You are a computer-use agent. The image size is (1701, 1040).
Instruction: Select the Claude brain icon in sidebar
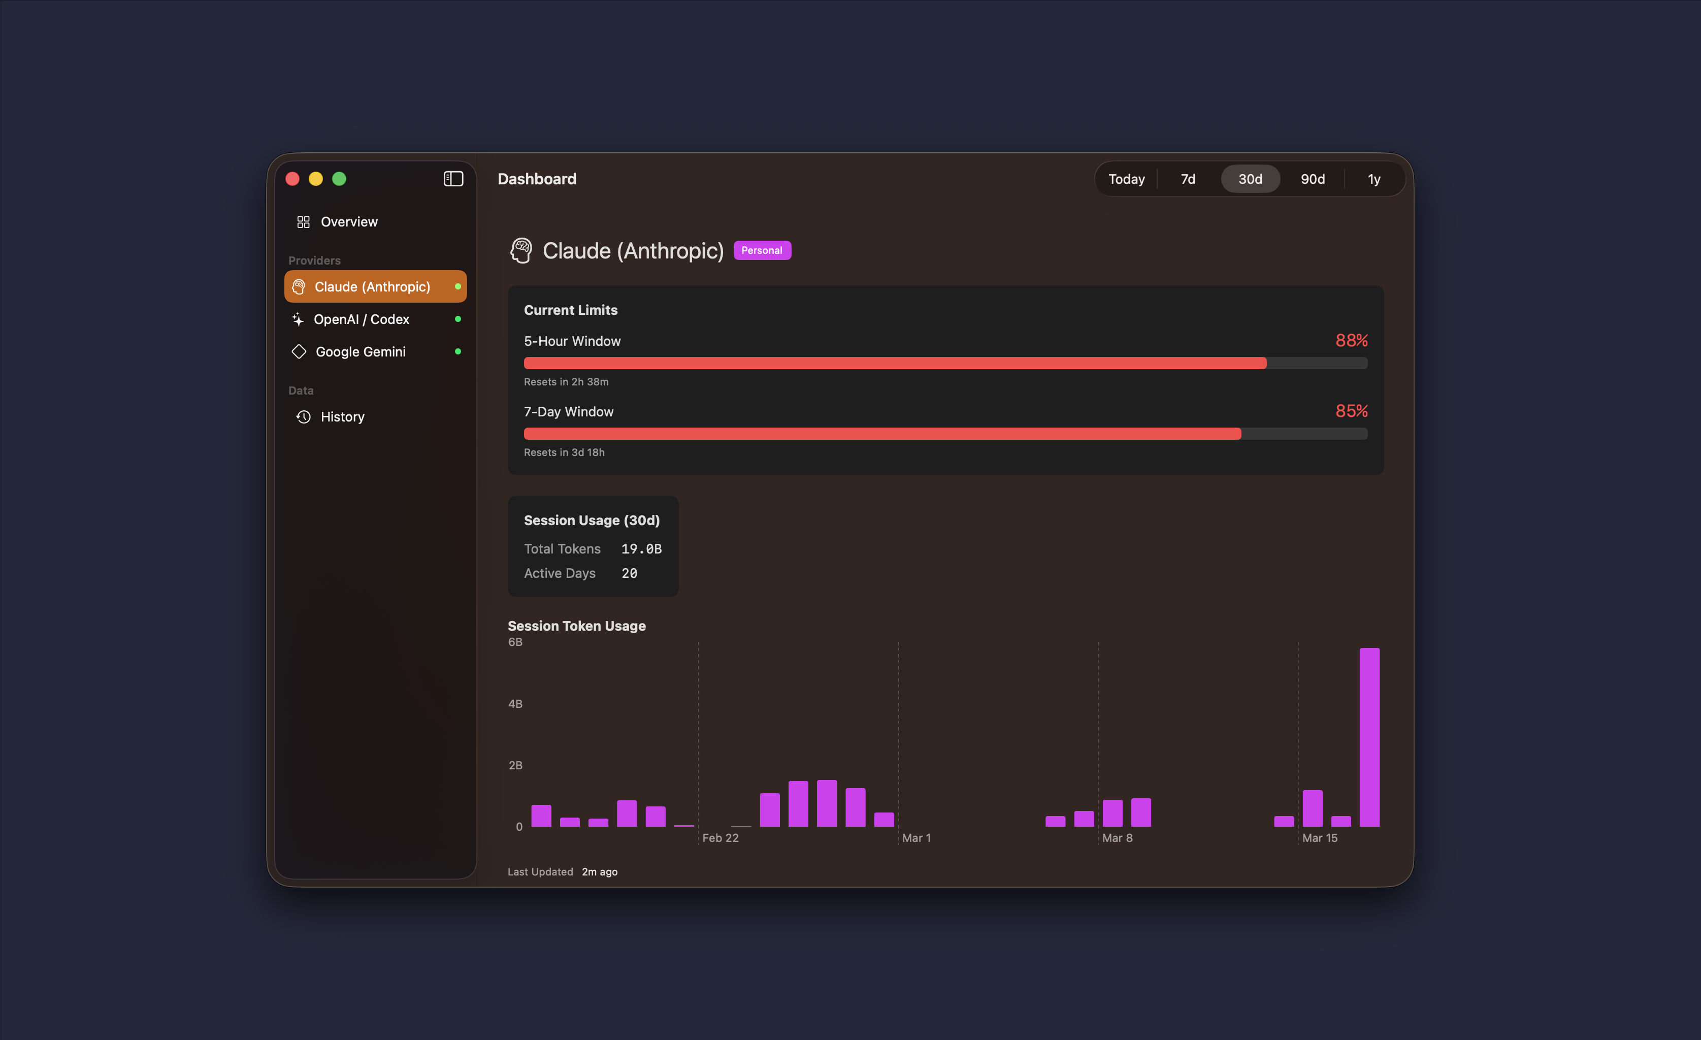click(x=299, y=286)
